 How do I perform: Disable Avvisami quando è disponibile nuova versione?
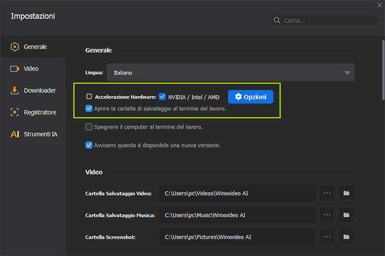(89, 145)
